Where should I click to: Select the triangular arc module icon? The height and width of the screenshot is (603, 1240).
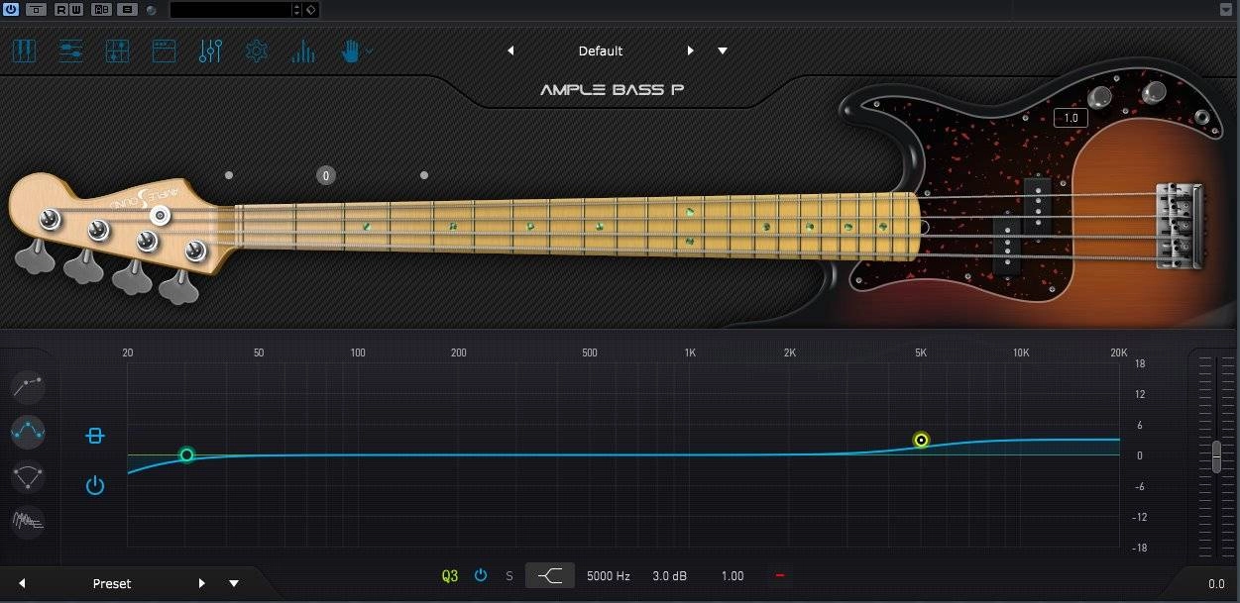[28, 477]
